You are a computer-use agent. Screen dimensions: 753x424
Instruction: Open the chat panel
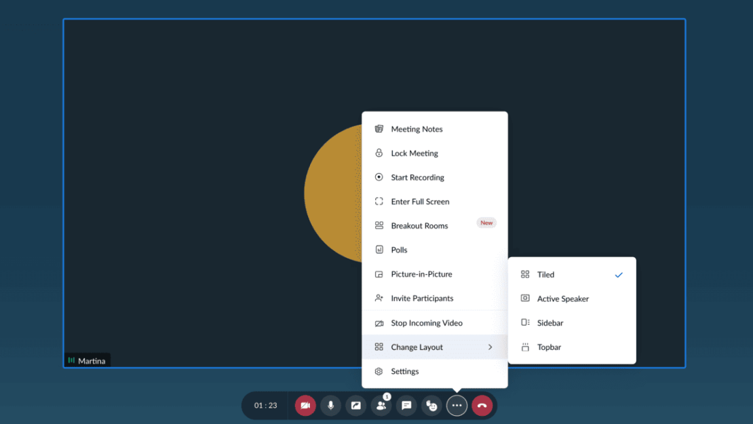tap(406, 405)
